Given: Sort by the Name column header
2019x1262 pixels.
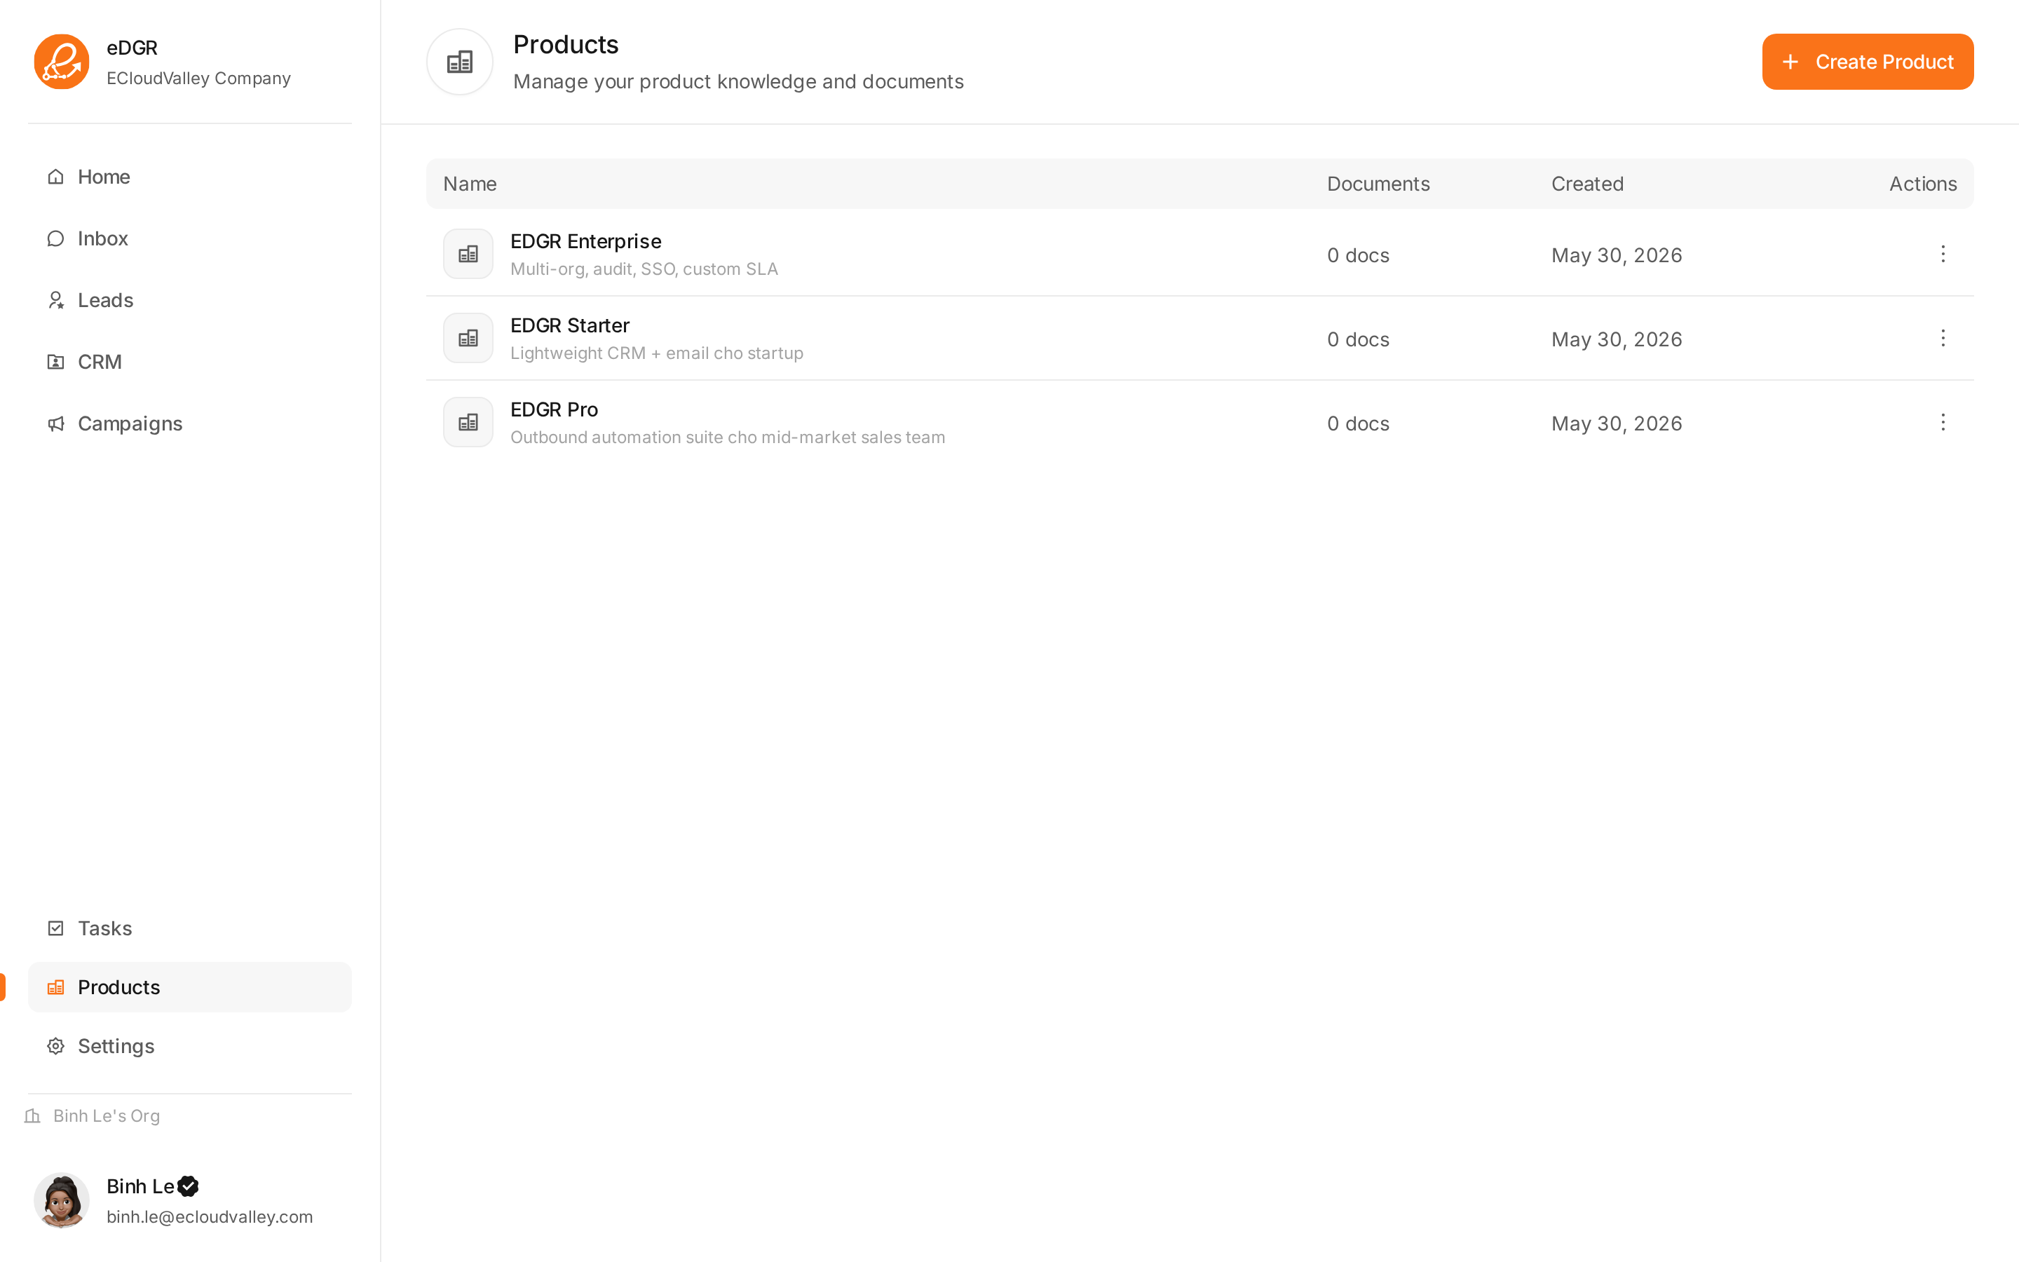Looking at the screenshot, I should tap(470, 184).
